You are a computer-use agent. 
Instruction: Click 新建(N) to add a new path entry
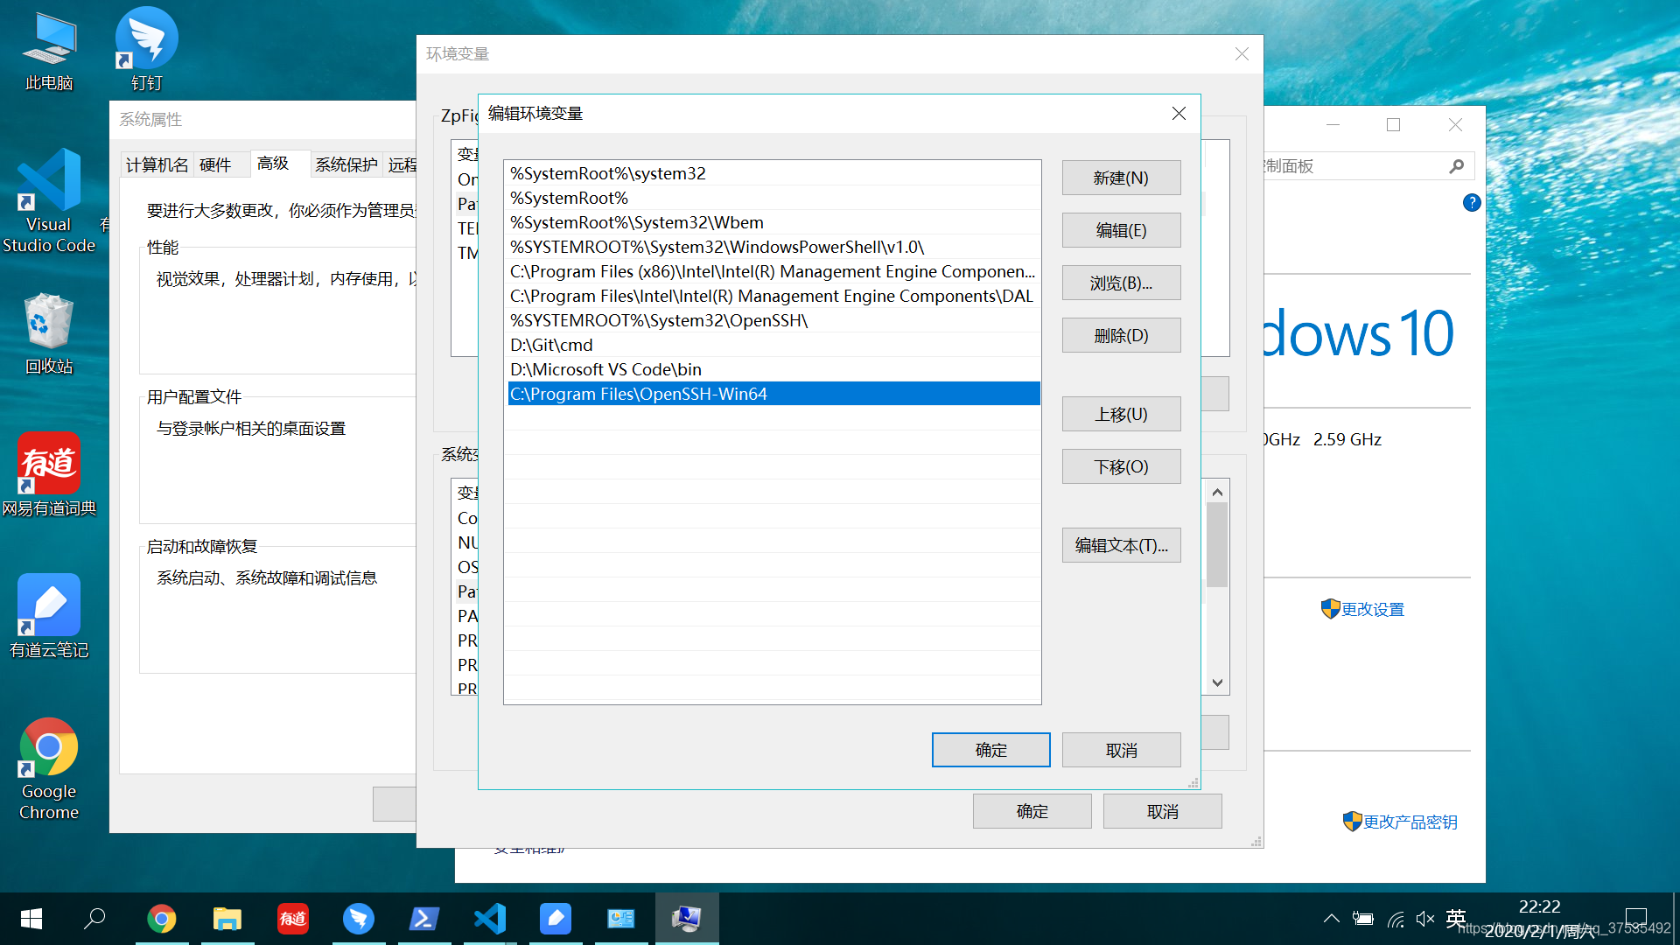(x=1121, y=178)
